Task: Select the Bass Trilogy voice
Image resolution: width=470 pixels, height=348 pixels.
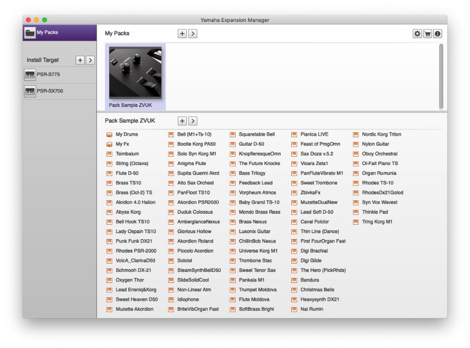Action: [x=252, y=173]
